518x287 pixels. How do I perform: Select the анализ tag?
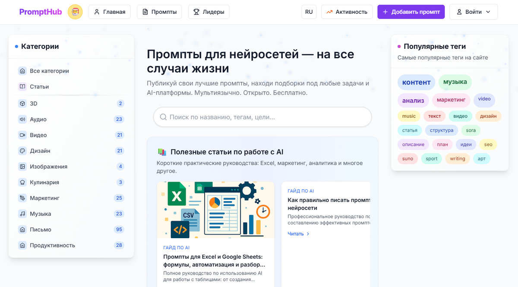click(413, 101)
